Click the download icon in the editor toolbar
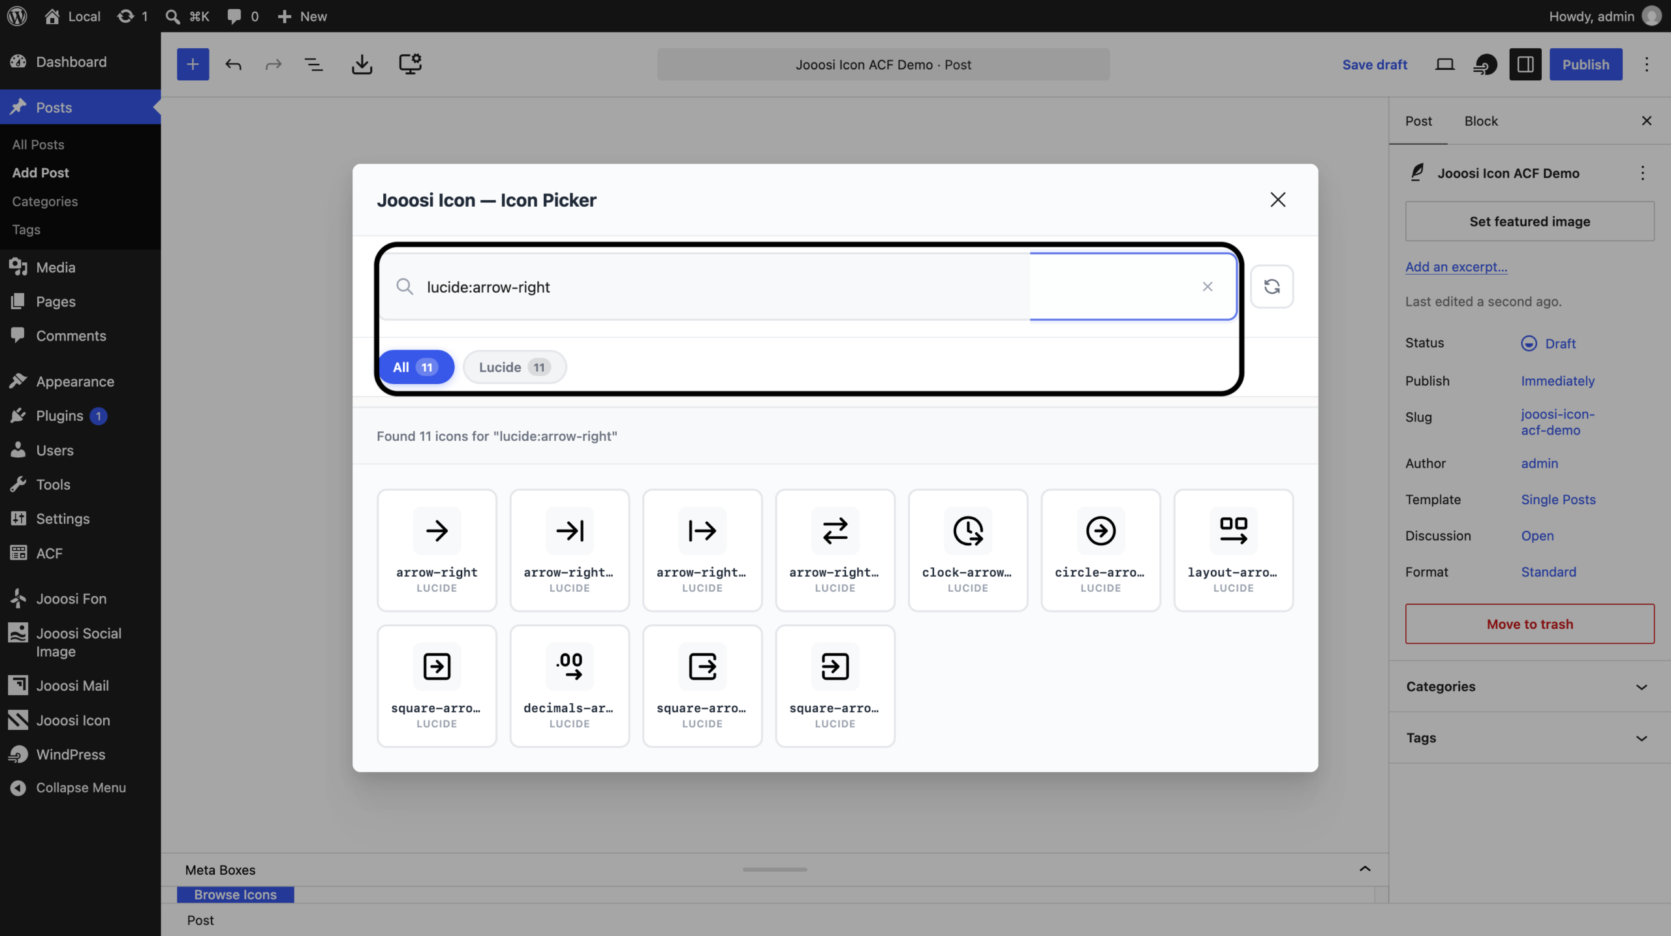Viewport: 1671px width, 936px height. click(362, 65)
